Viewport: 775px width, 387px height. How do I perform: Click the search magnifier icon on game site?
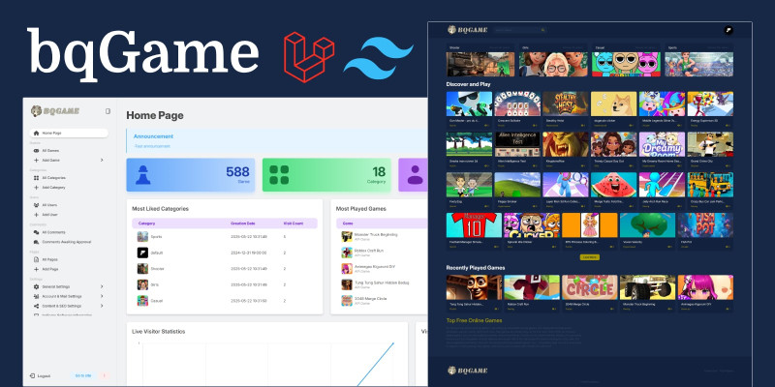(542, 30)
